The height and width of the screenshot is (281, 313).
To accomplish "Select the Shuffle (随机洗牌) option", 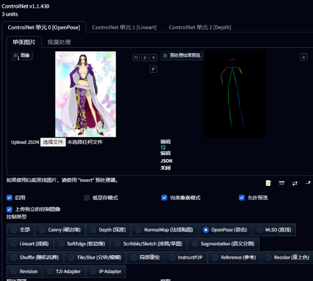I will 35,257.
